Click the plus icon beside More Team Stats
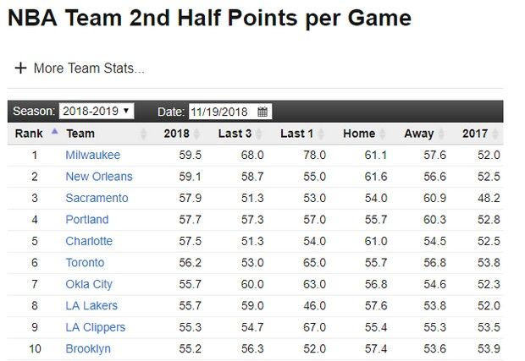The image size is (525, 361). 20,68
